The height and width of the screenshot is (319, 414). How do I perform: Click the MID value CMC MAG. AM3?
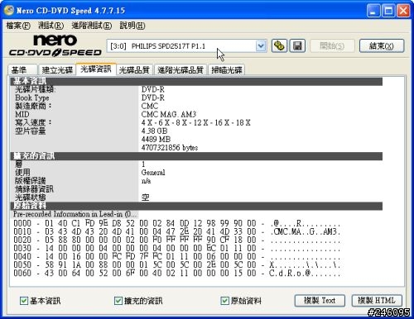pyautogui.click(x=169, y=114)
